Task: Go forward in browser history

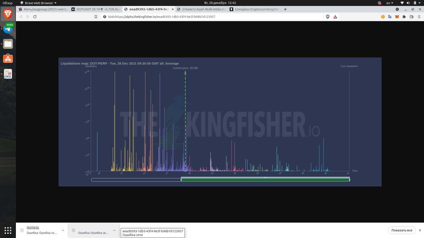Action: click(28, 17)
